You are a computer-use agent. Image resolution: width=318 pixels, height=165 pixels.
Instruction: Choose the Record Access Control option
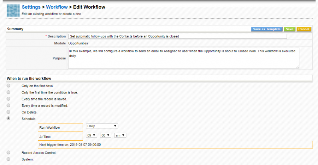click(8, 153)
